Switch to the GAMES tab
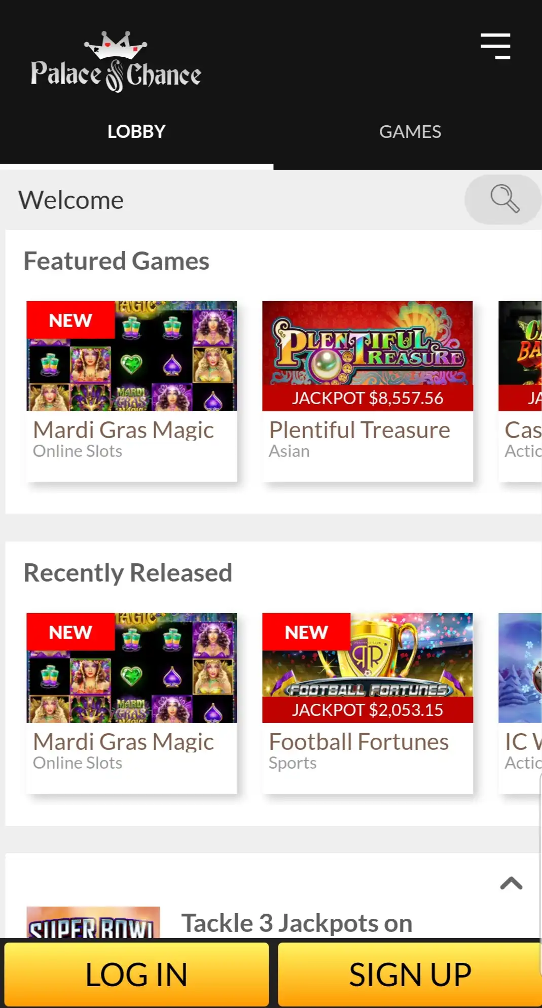This screenshot has width=542, height=1008. click(x=410, y=132)
